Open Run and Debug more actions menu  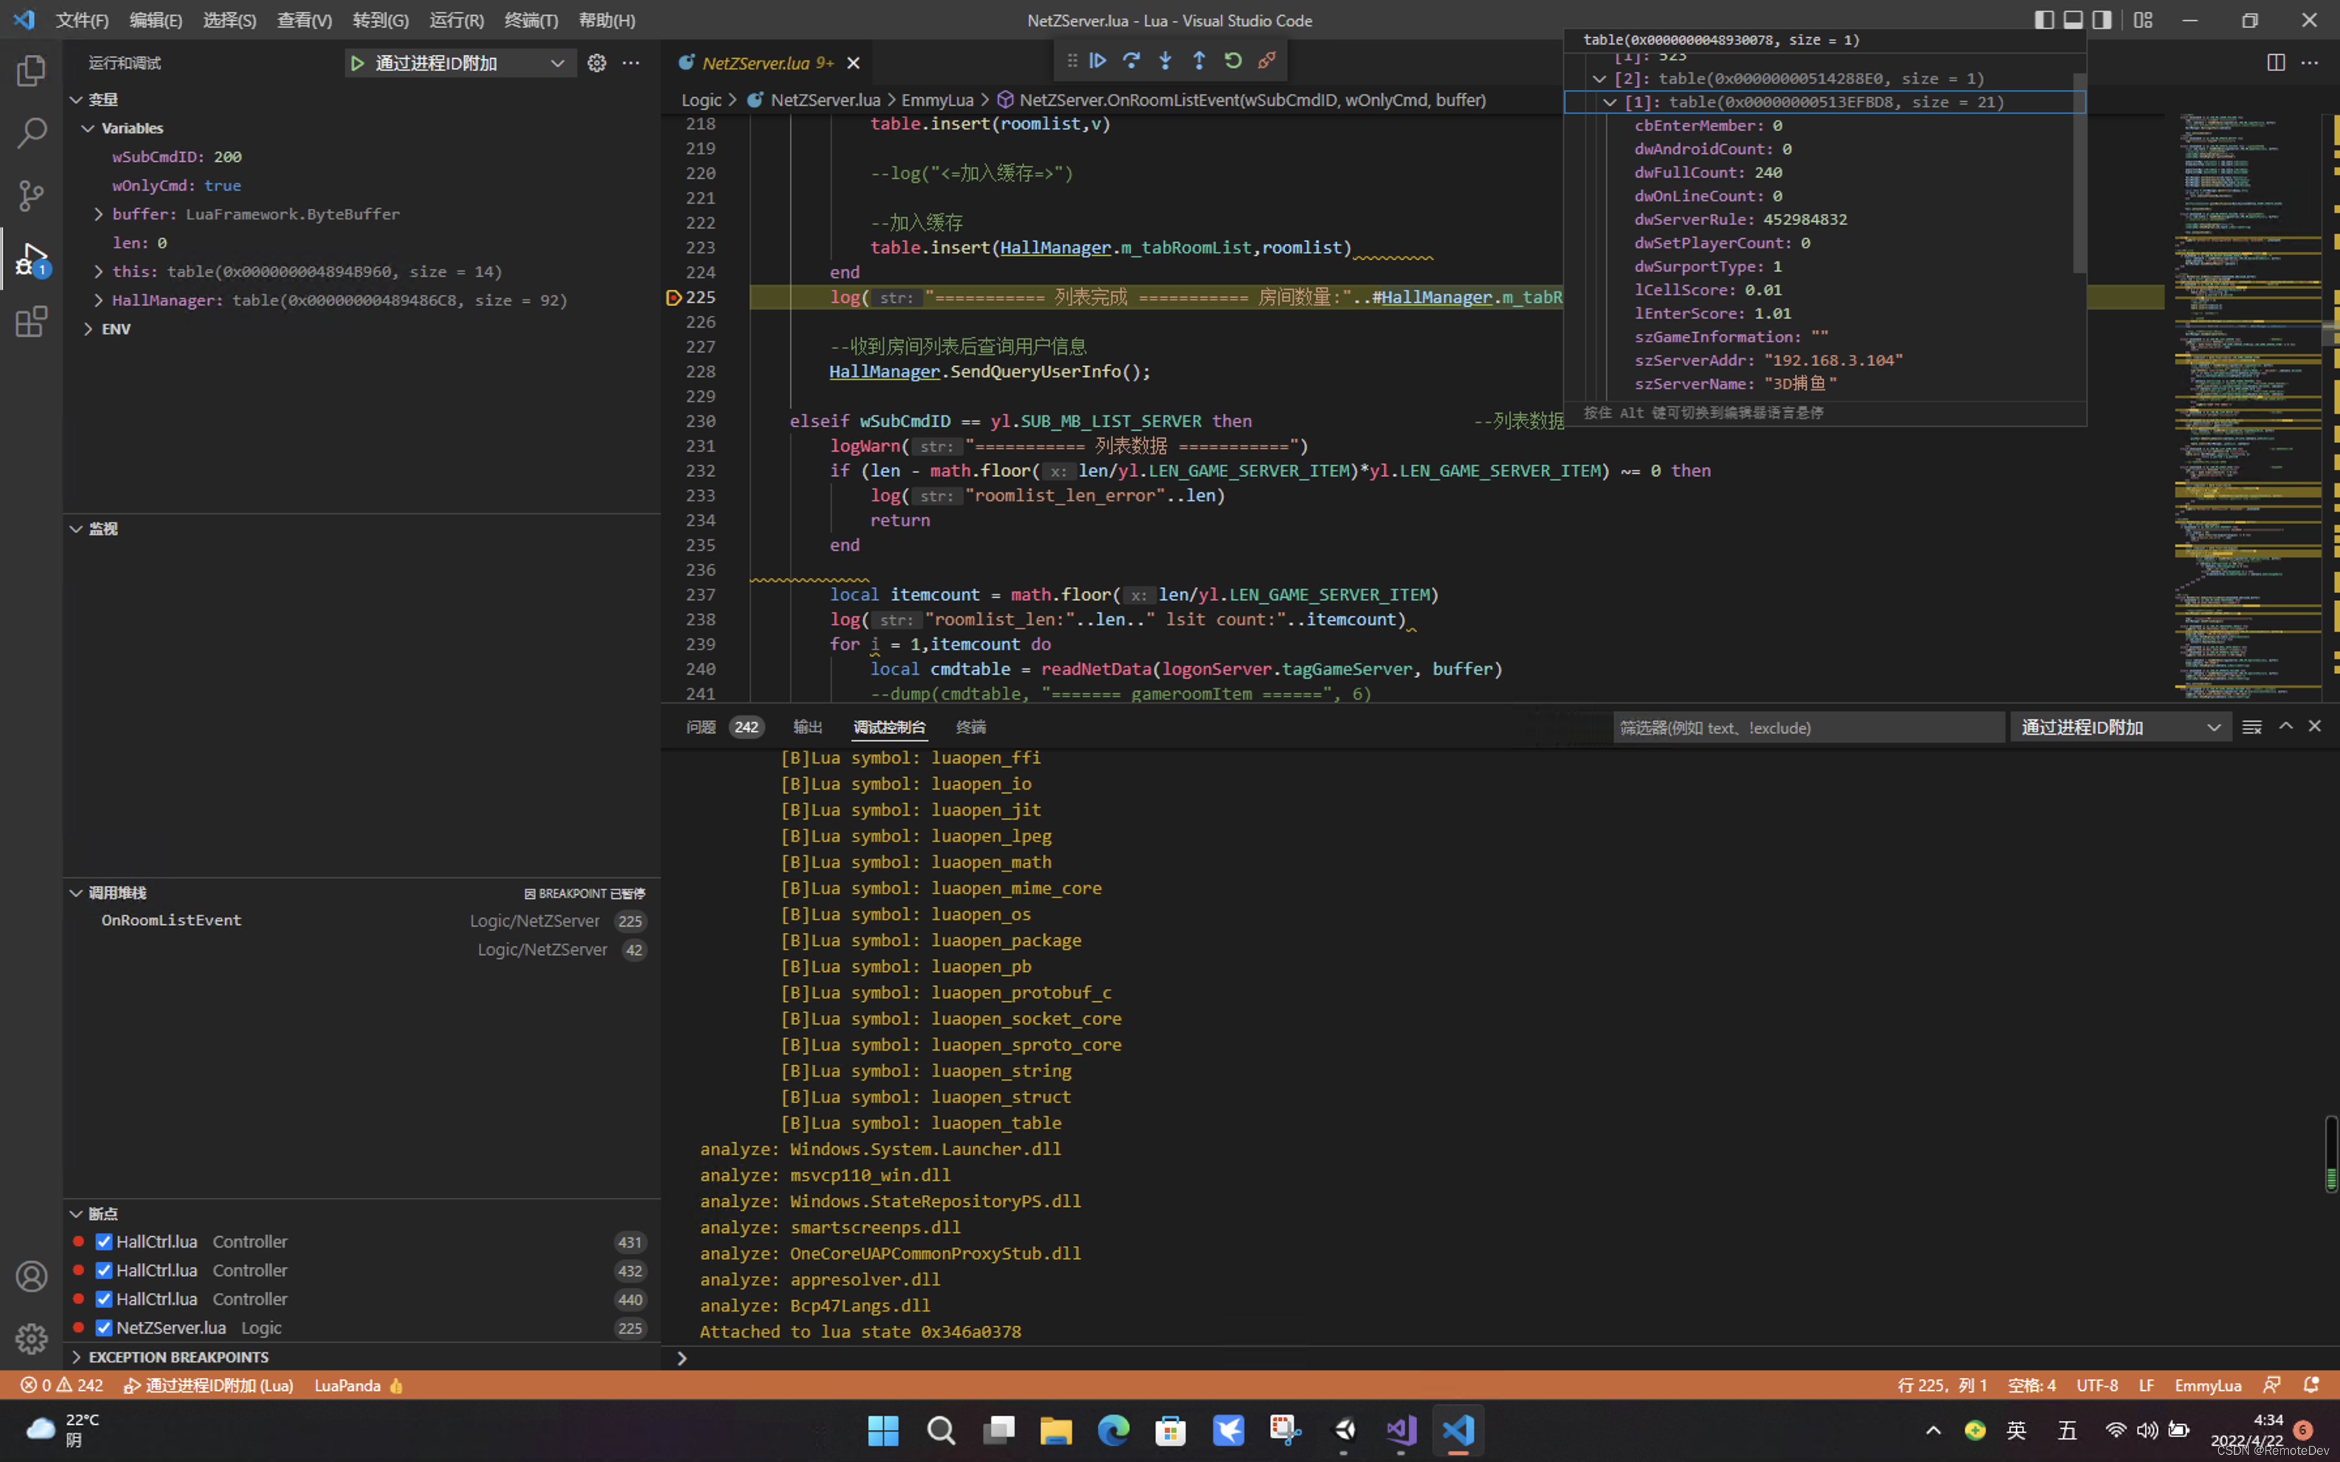coord(631,63)
